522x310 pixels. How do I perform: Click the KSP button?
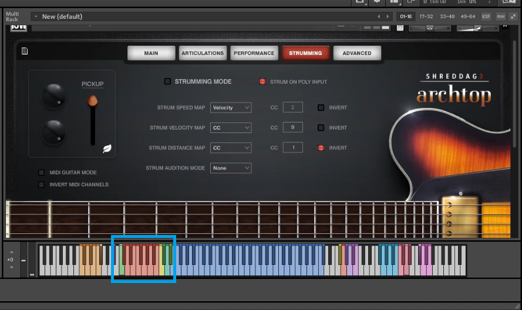tap(486, 16)
